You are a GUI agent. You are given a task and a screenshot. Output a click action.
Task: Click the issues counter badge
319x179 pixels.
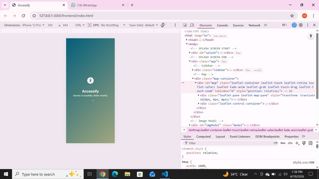pyautogui.click(x=285, y=25)
